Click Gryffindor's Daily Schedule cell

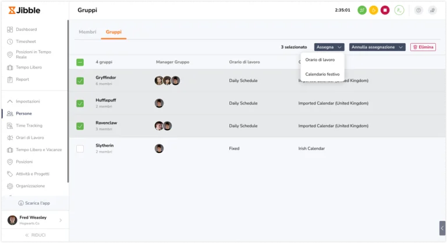[x=243, y=81]
